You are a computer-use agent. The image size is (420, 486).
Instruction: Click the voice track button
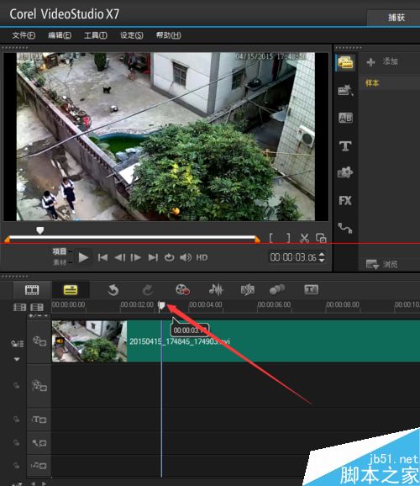point(39,443)
